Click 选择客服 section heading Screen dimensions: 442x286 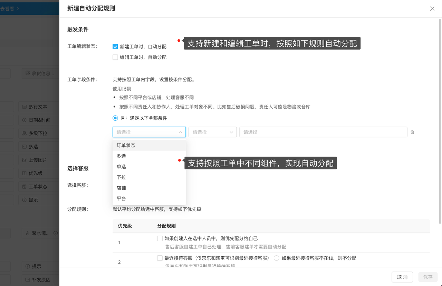(x=78, y=168)
